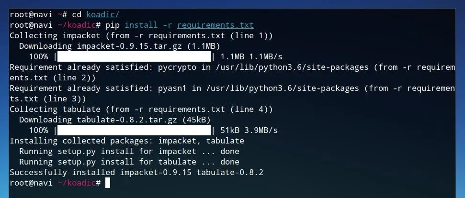The width and height of the screenshot is (465, 198).
Task: Click the pycrypto requirement satisfied line
Action: [x=232, y=73]
